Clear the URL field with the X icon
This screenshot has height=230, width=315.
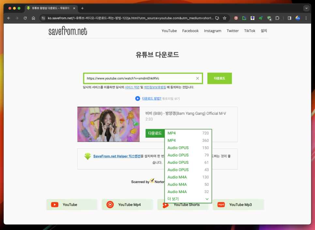click(x=198, y=78)
